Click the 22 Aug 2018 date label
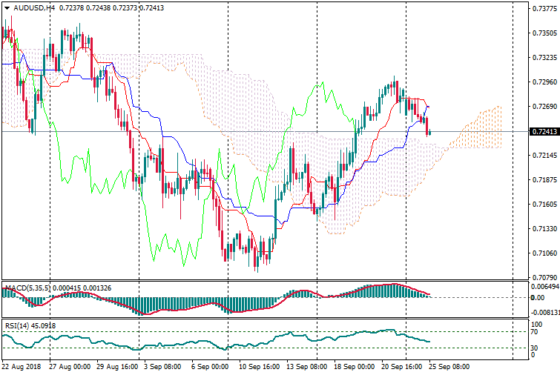Screen dimensions: 560x375 coord(22,366)
